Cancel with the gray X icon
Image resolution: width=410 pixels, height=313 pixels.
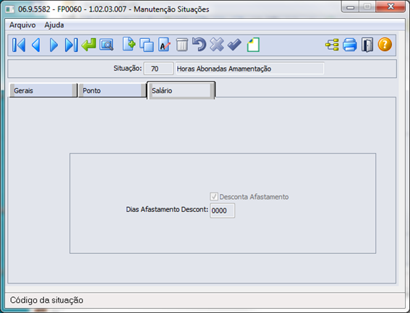[x=217, y=45]
